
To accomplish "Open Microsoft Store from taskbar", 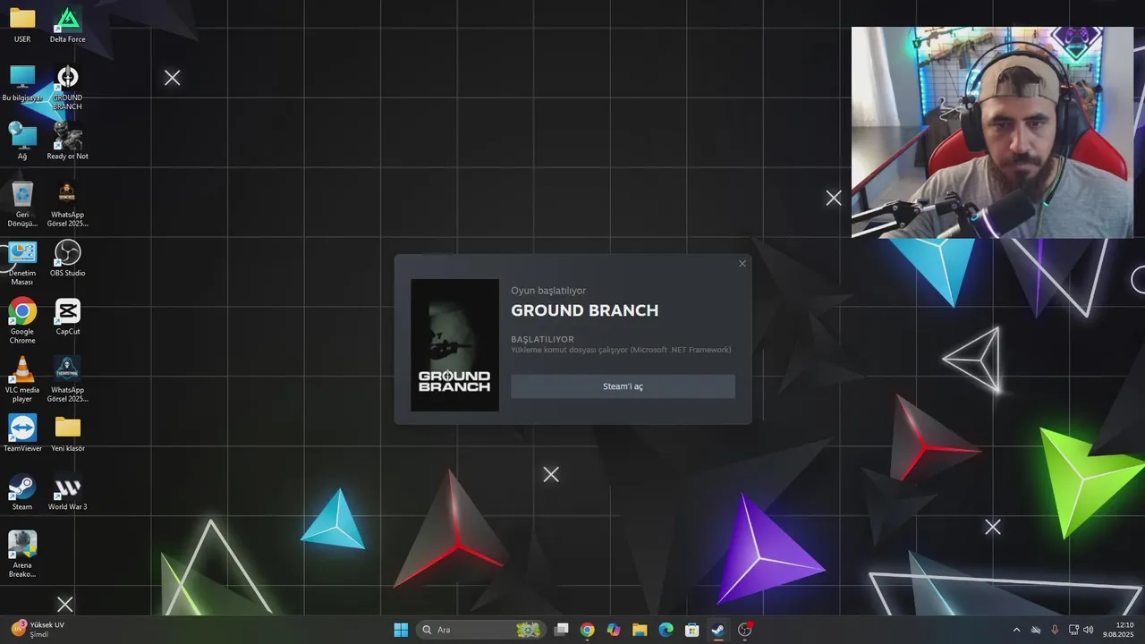I will pyautogui.click(x=691, y=630).
